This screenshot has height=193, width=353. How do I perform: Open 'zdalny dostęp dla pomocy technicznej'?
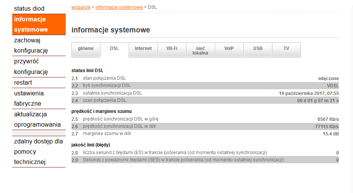pos(38,151)
